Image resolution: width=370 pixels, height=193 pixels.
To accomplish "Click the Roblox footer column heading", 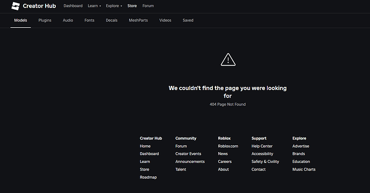I will click(224, 138).
